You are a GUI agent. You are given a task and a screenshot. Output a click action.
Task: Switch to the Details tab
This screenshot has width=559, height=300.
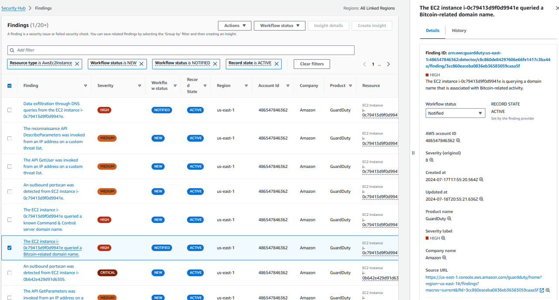click(432, 31)
